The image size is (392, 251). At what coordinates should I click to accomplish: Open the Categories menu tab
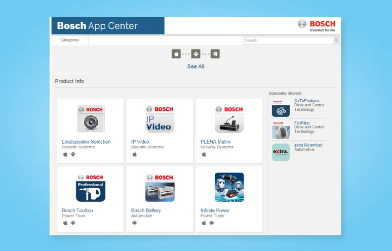pos(69,40)
